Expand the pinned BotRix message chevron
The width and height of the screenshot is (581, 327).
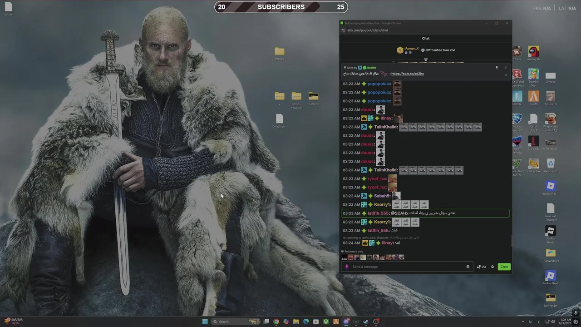click(x=506, y=74)
